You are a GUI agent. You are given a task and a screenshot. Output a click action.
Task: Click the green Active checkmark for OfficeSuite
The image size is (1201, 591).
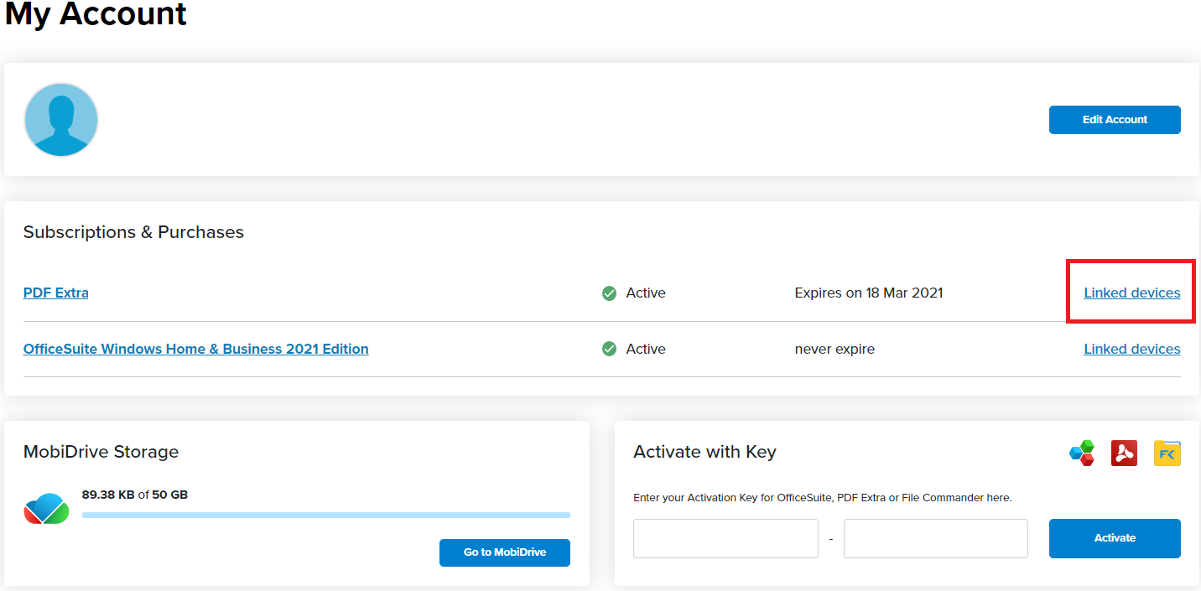pos(610,349)
